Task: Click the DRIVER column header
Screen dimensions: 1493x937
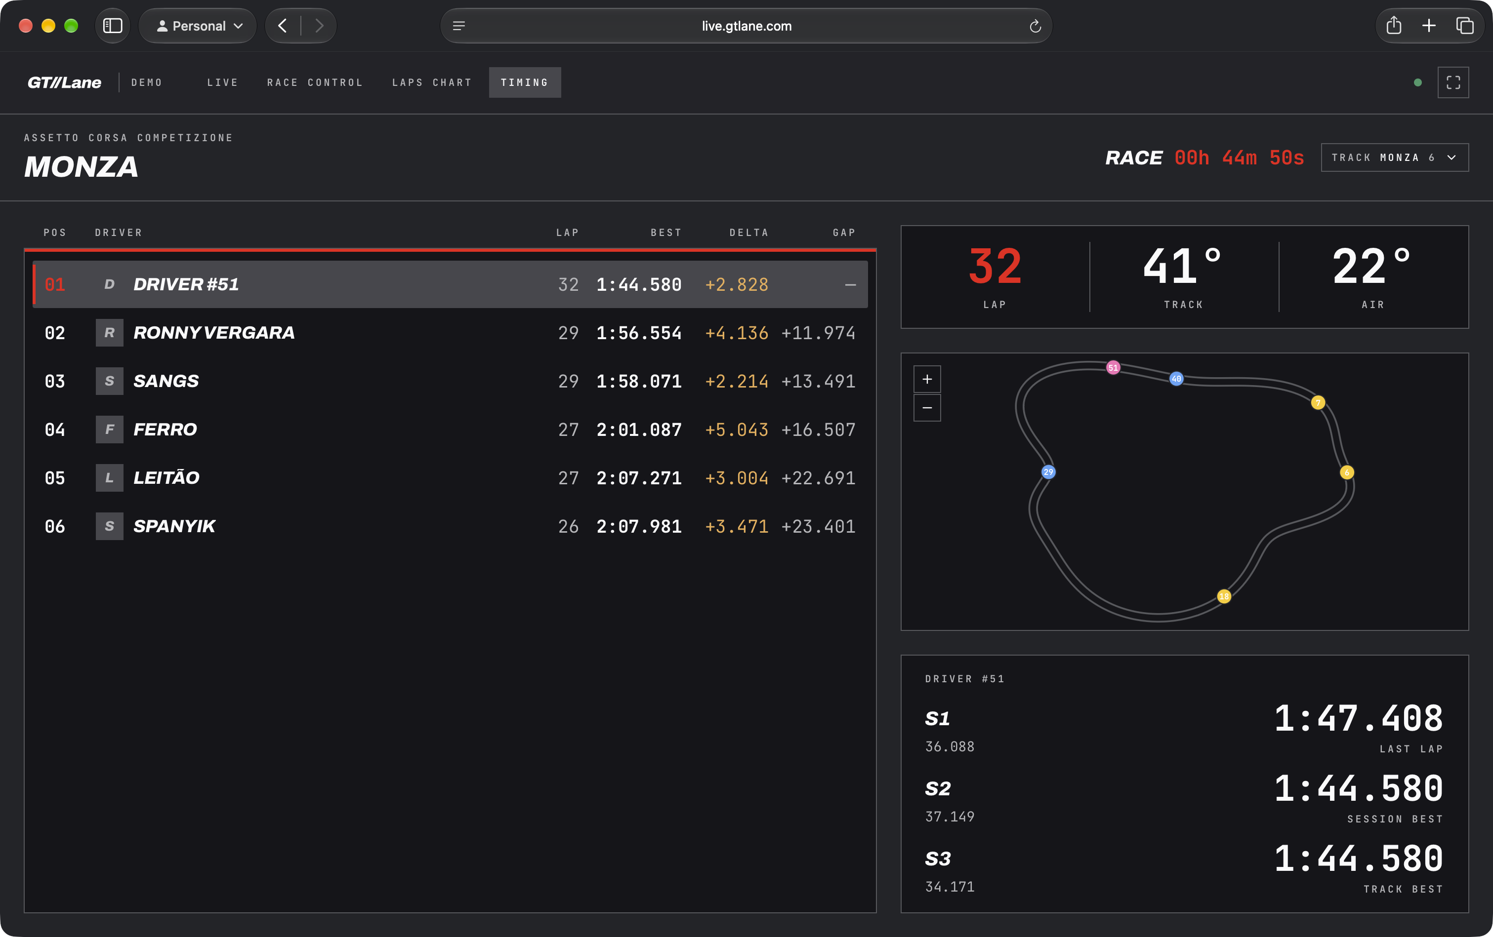Action: (x=119, y=233)
